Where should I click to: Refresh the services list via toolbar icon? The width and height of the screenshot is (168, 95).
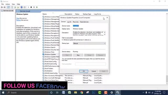pyautogui.click(x=15, y=7)
